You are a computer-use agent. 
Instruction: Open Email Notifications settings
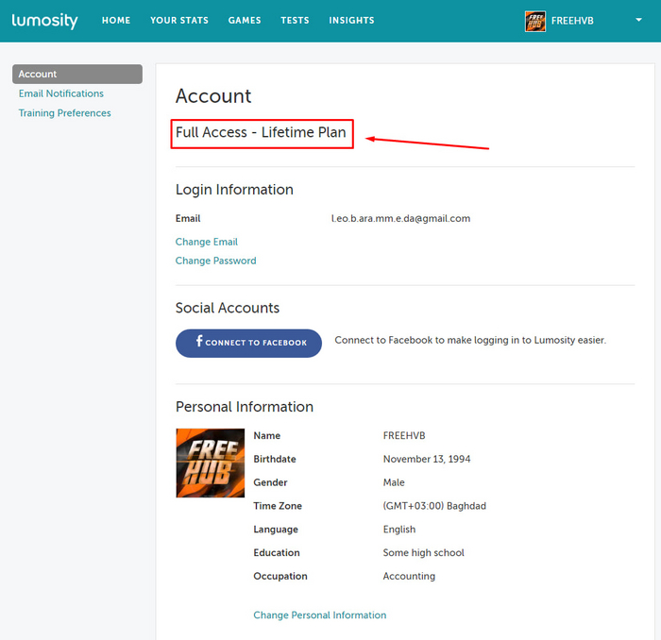point(61,93)
